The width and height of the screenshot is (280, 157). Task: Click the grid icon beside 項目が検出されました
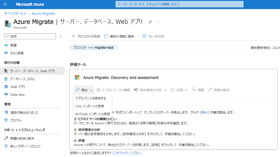coord(6,112)
